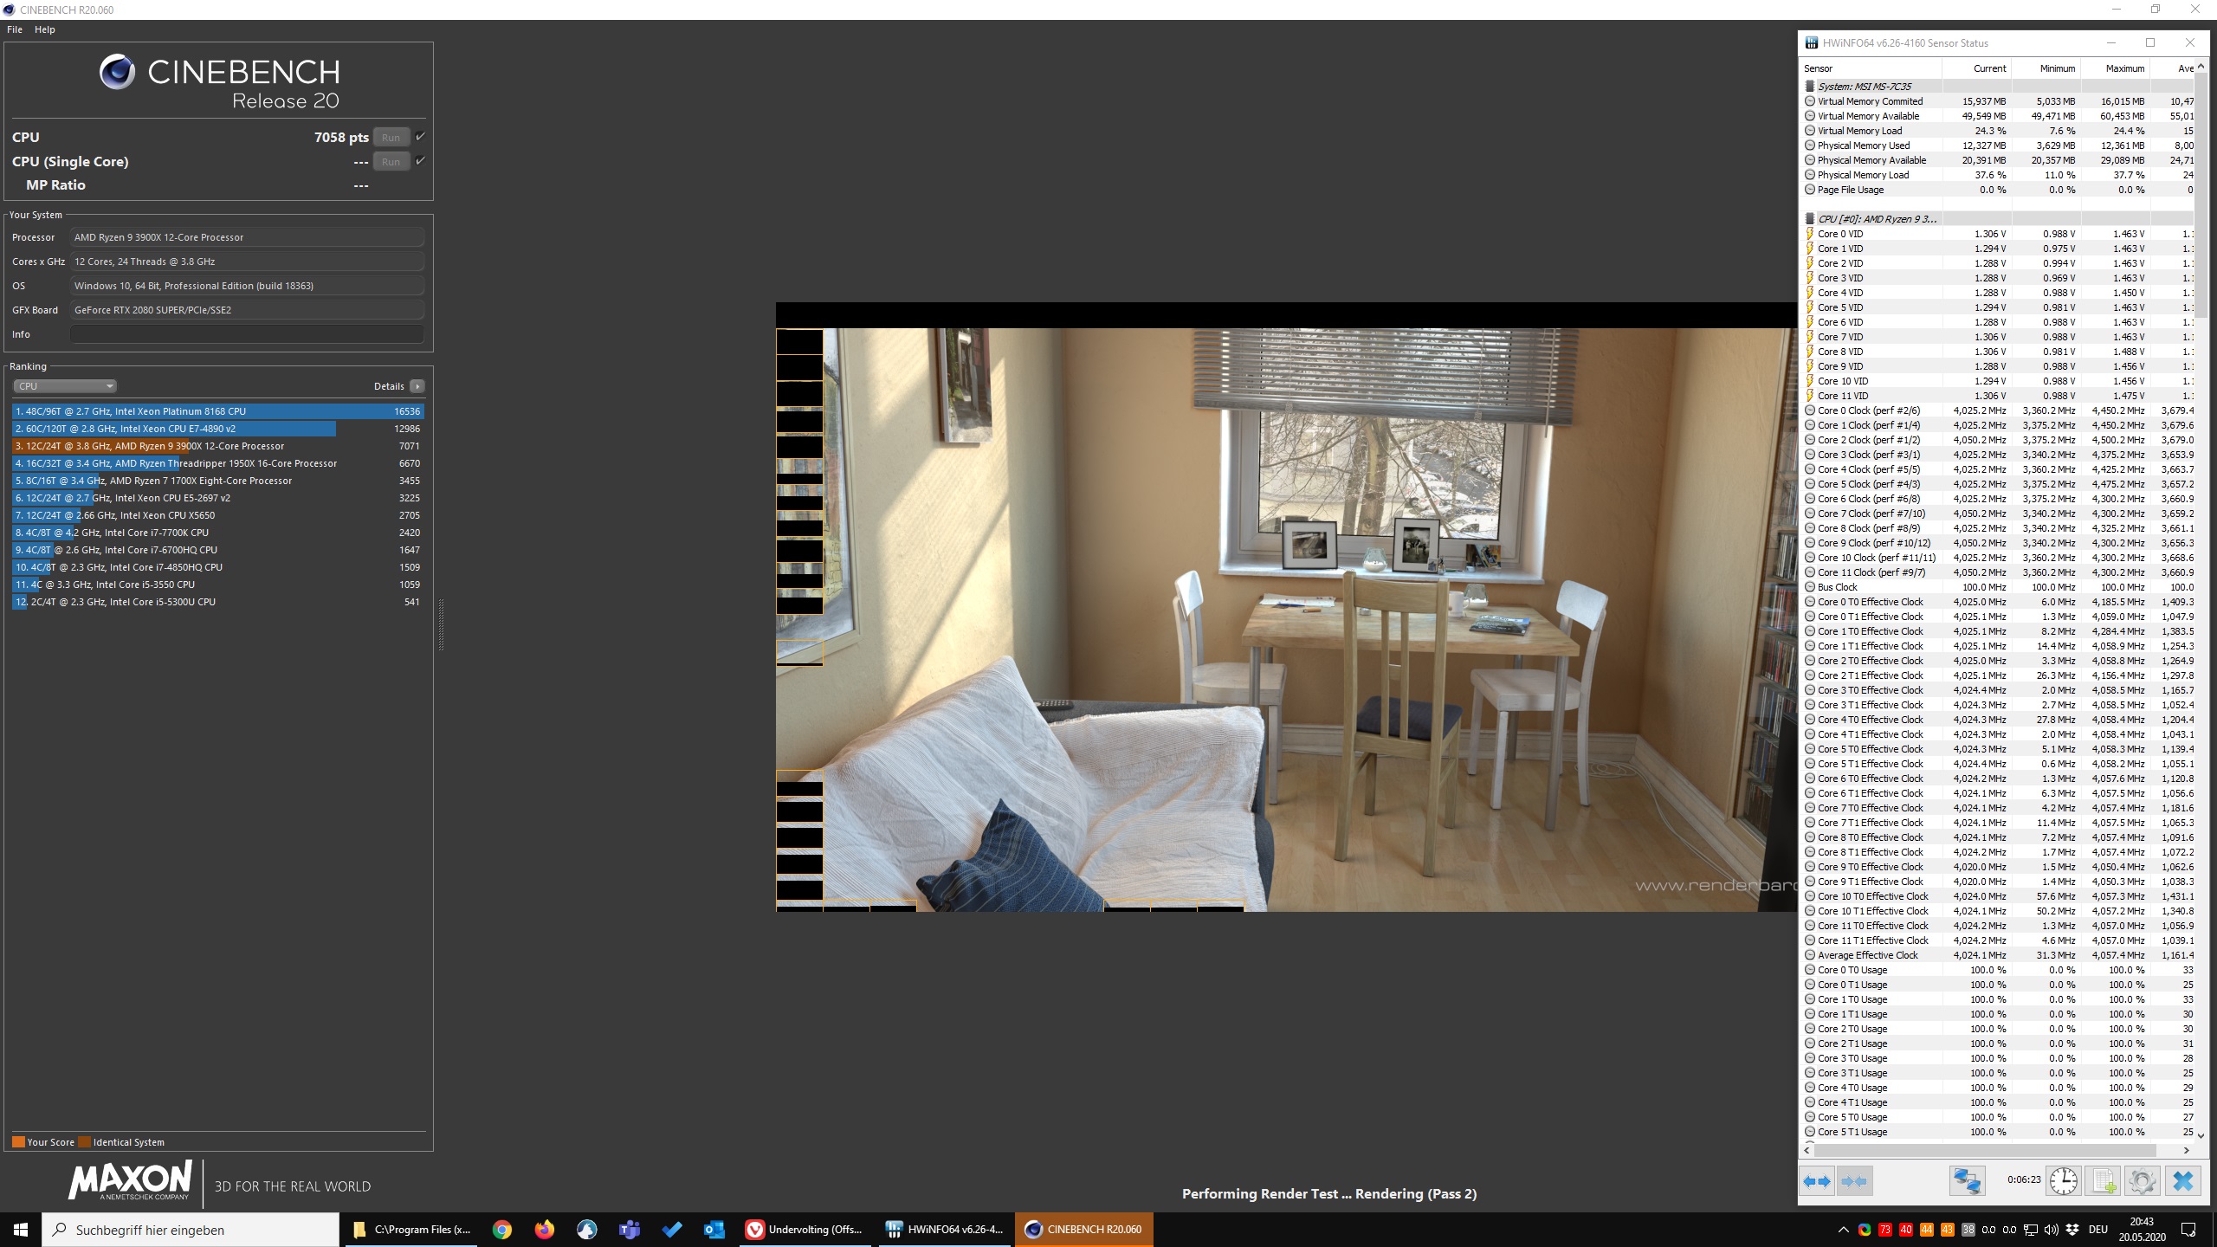
Task: Open the CPU ranking dropdown
Action: [x=65, y=386]
